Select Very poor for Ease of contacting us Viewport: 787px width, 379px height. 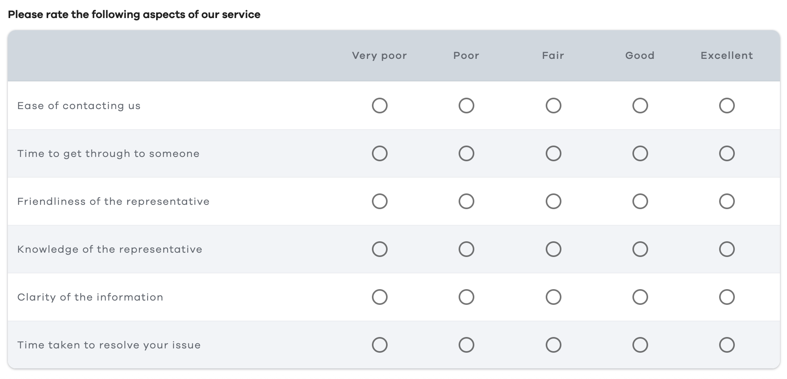(x=379, y=106)
